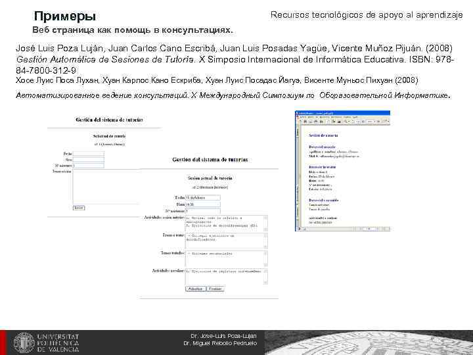
Task: Click the Dr. Jose-Luis Poza-Lujan name in footer
Action: 223,336
